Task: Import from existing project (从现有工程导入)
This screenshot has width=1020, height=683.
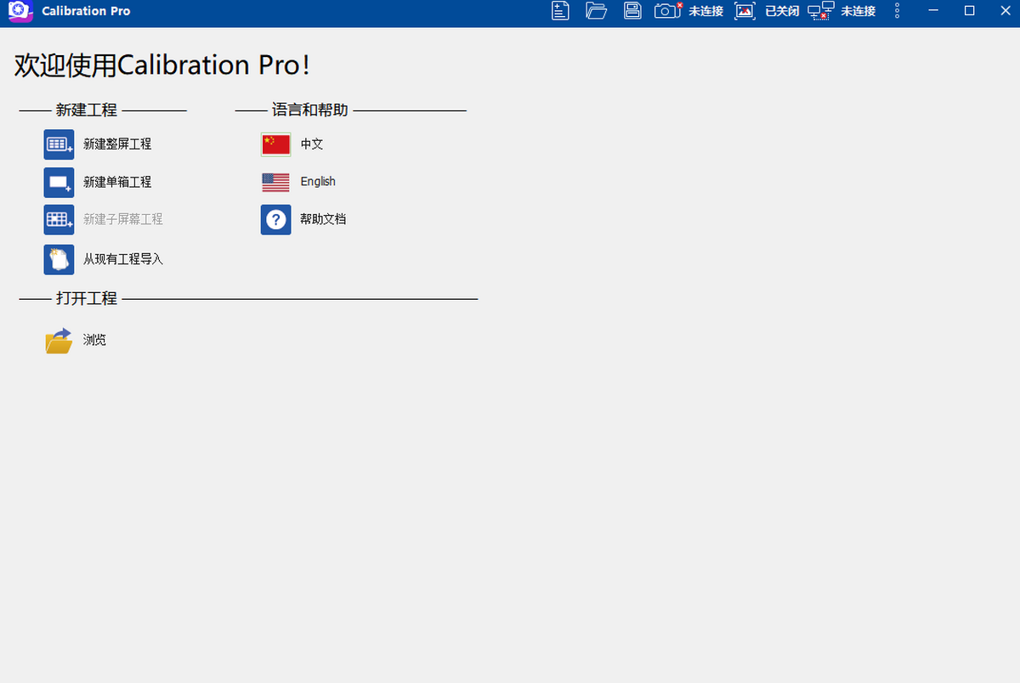Action: pyautogui.click(x=104, y=259)
